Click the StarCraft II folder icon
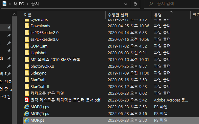199x124 pixels. pyautogui.click(x=27, y=86)
